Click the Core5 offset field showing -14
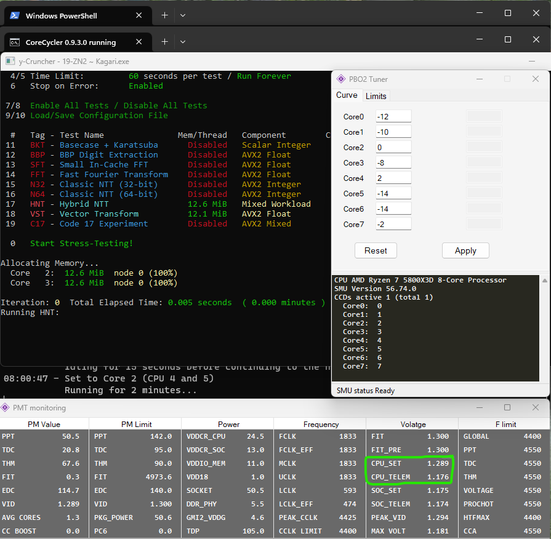 click(x=393, y=193)
